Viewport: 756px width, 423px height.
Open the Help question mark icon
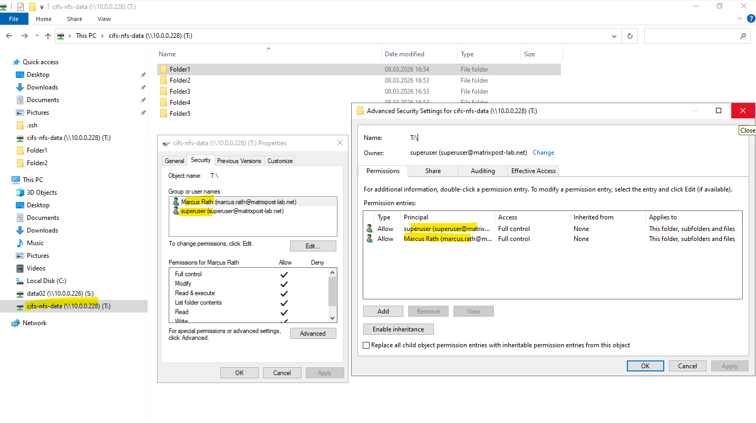click(x=751, y=18)
